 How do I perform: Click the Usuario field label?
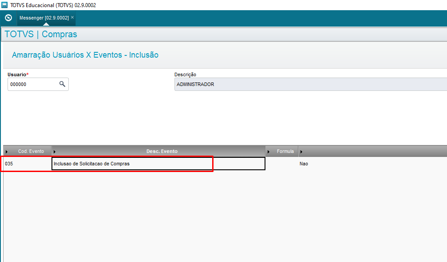tap(18, 74)
